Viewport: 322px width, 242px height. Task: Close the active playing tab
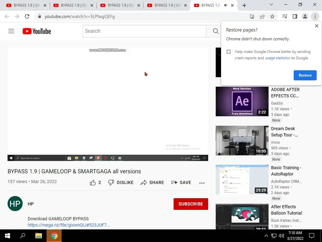tap(232, 5)
